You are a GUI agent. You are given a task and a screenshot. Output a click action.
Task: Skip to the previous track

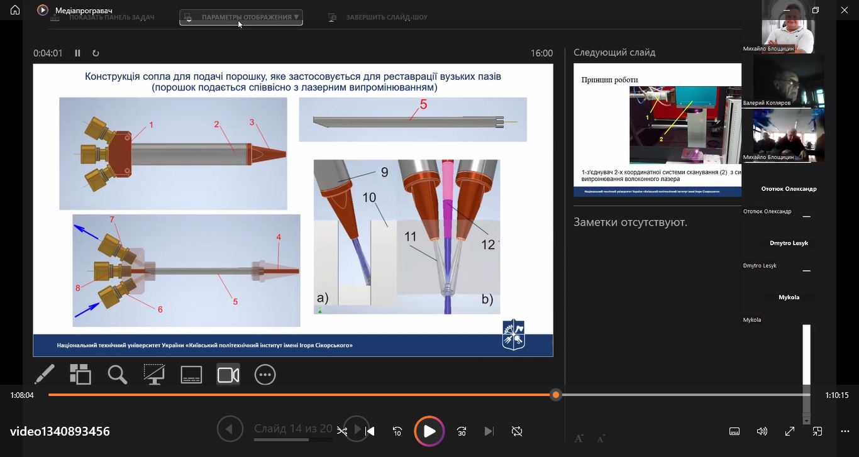coord(370,431)
